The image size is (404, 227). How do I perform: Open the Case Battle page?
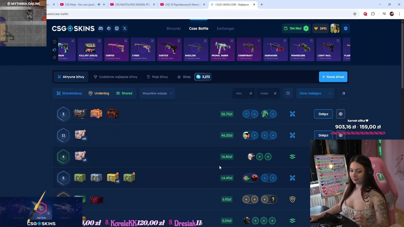[199, 28]
